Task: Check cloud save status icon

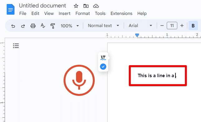Action: pos(96,6)
